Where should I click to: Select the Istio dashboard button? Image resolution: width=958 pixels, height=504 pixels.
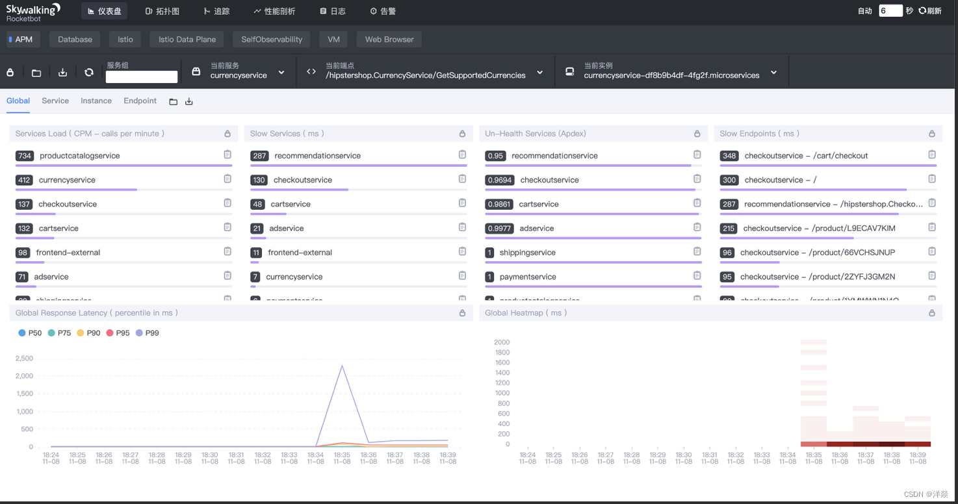point(125,39)
